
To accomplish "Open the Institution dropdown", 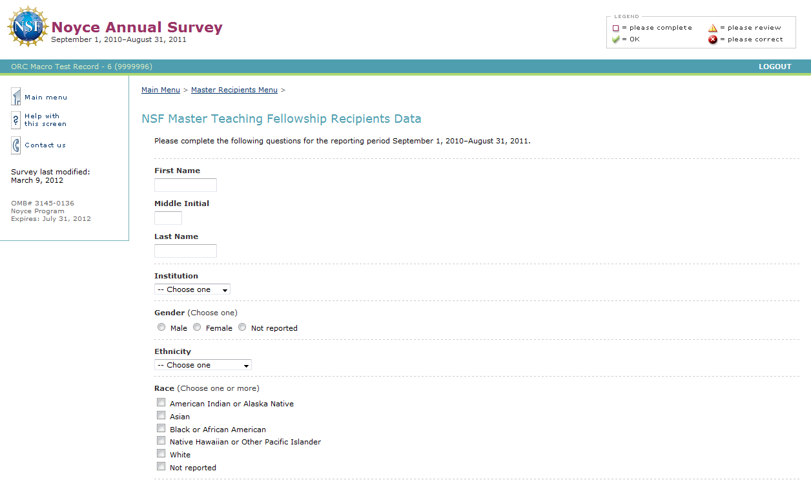I will pos(192,289).
